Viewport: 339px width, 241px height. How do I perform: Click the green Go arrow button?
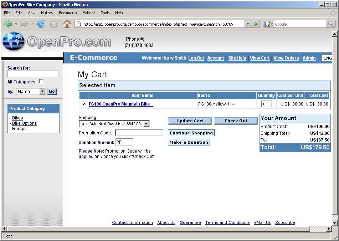tap(256, 24)
